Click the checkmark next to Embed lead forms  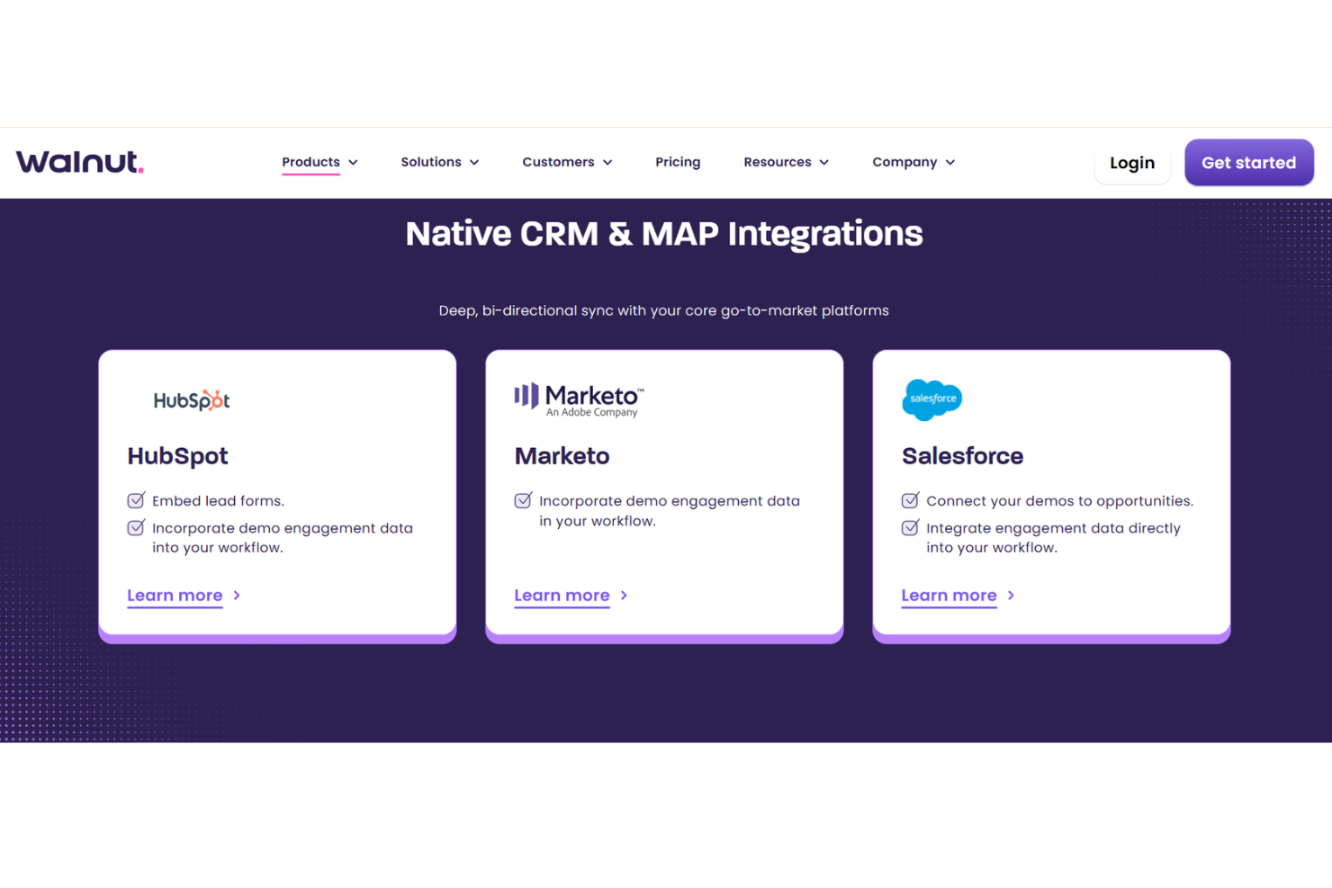pos(136,500)
